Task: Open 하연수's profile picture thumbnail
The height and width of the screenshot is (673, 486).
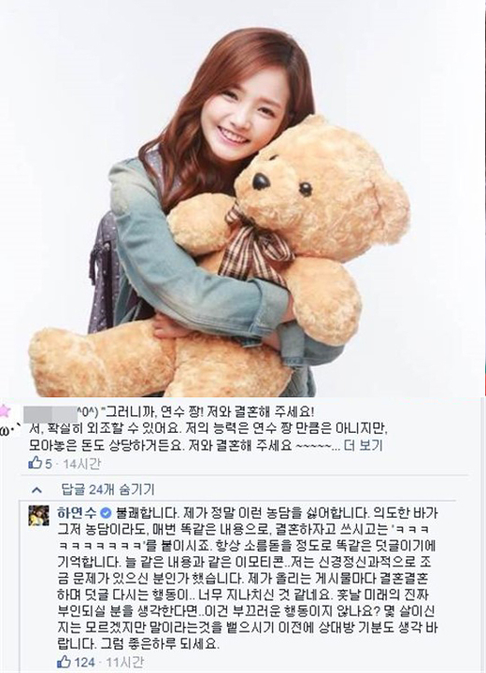Action: [x=39, y=515]
